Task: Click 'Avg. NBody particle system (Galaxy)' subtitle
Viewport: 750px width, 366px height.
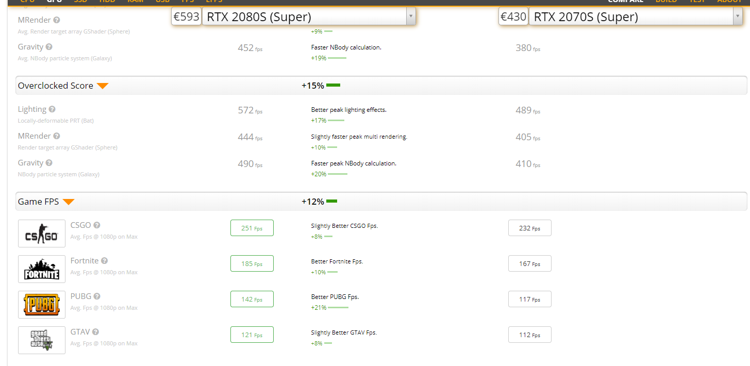Action: tap(65, 58)
